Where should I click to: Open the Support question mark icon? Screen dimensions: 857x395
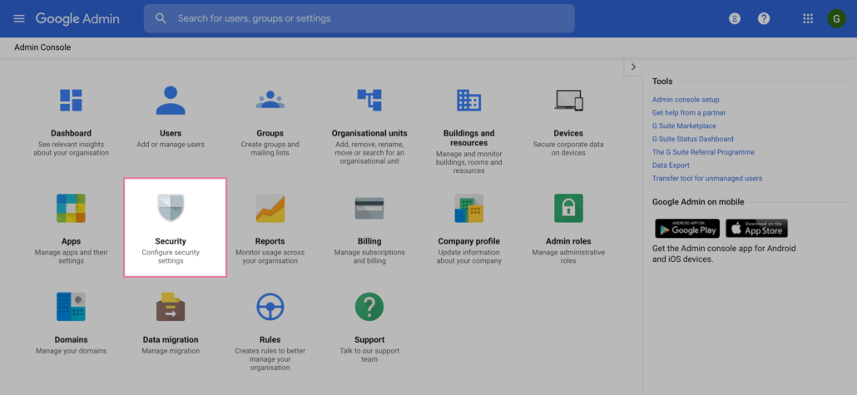click(x=369, y=307)
